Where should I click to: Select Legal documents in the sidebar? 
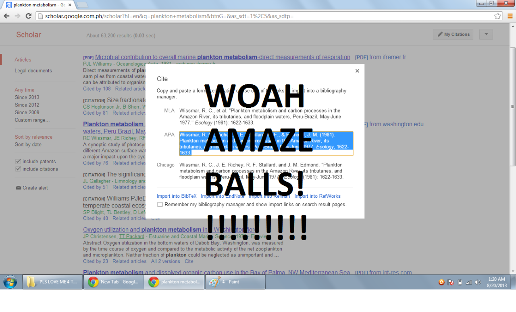click(x=33, y=71)
